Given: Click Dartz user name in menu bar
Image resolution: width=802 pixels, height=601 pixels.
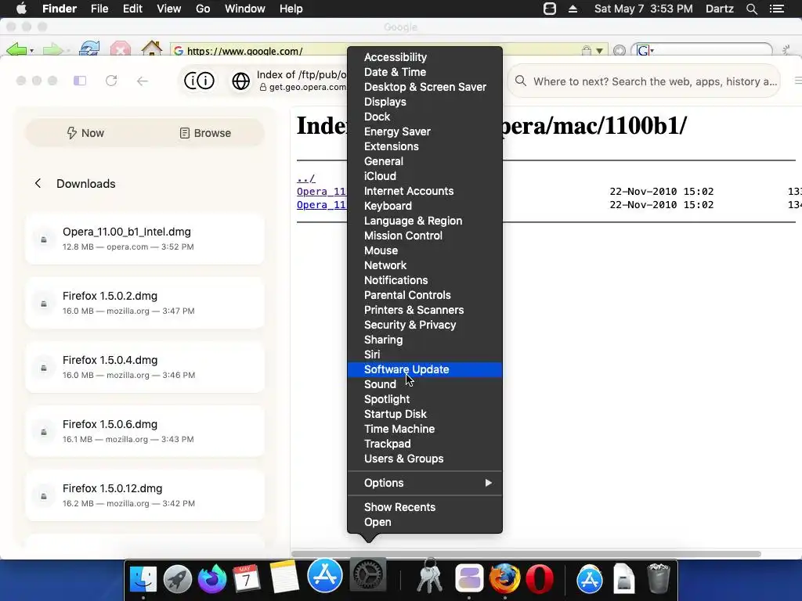Looking at the screenshot, I should click(x=719, y=9).
